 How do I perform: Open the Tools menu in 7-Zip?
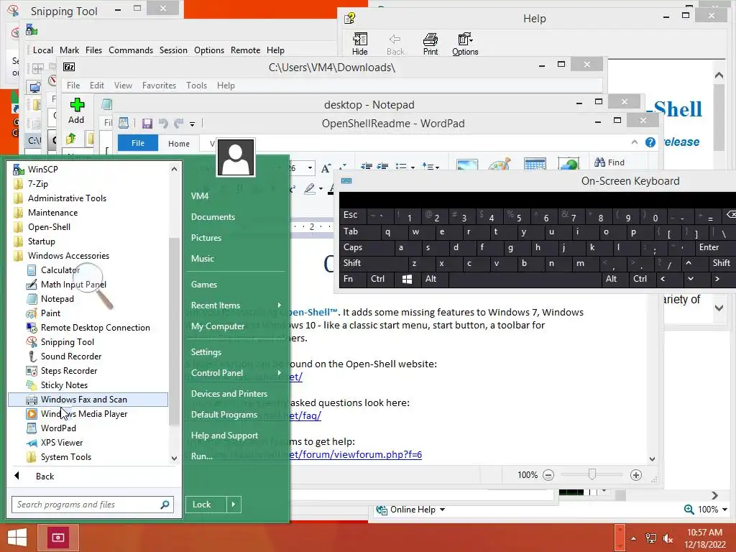pyautogui.click(x=196, y=86)
